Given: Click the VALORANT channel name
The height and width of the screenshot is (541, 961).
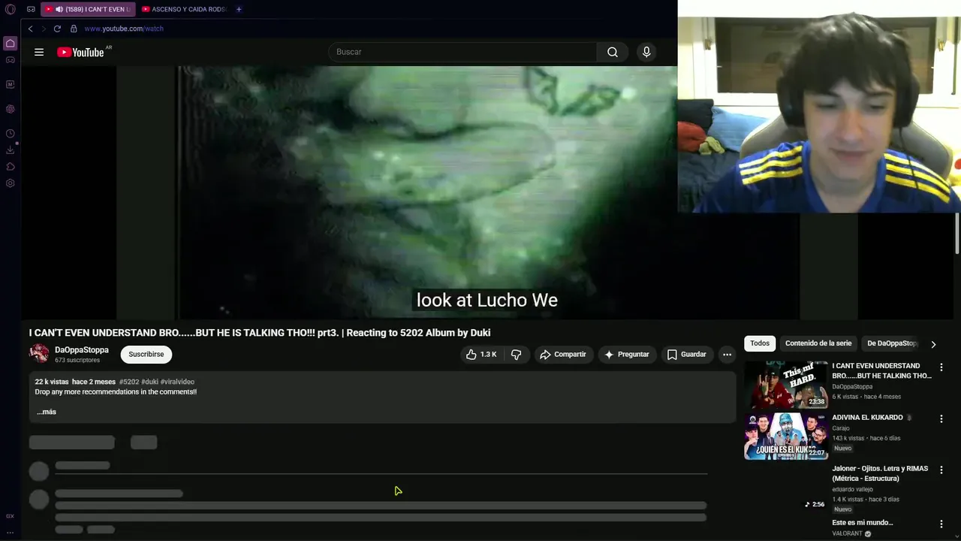Looking at the screenshot, I should pyautogui.click(x=847, y=533).
